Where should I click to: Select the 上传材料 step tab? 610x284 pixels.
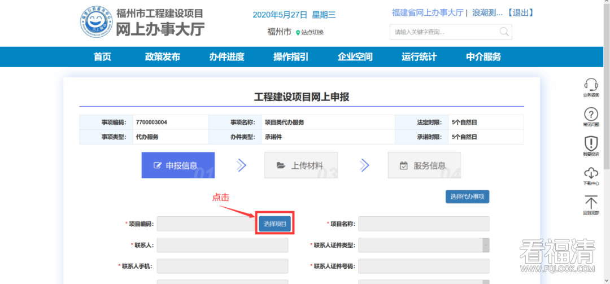tap(300, 165)
